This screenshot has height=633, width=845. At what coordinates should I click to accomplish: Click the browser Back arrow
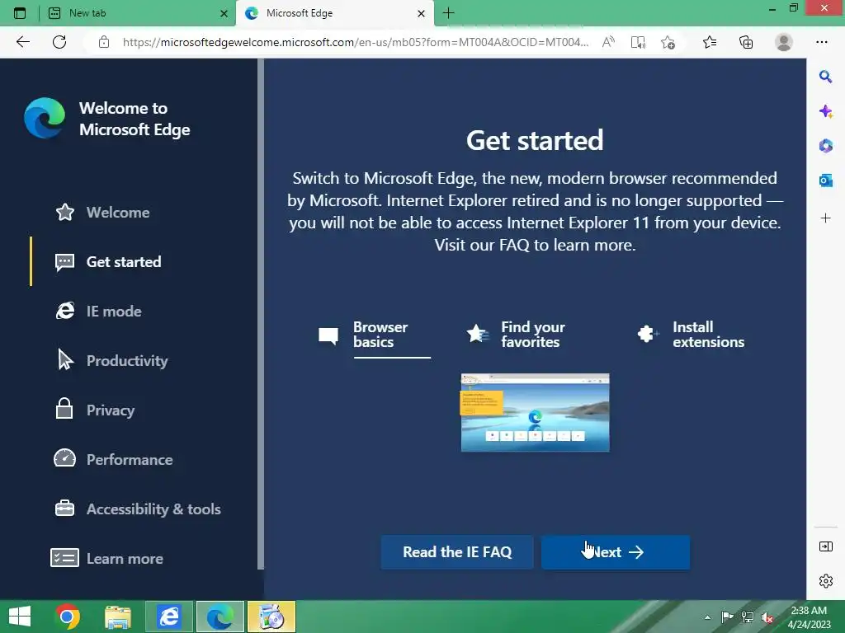coord(22,42)
